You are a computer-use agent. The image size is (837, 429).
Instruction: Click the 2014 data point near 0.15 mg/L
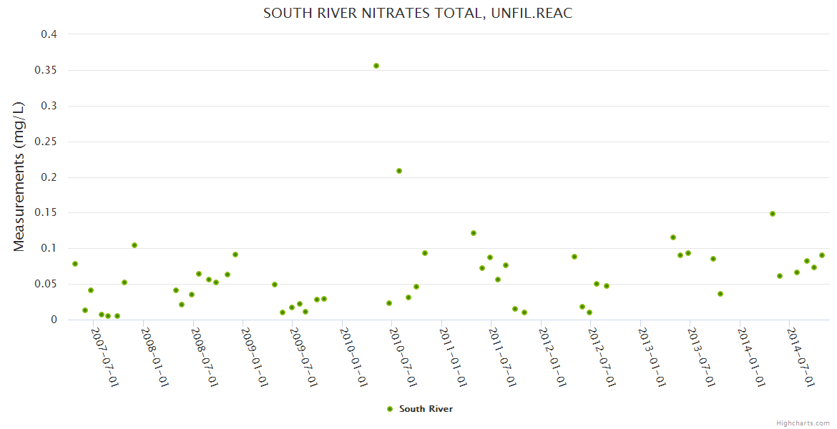click(x=773, y=214)
